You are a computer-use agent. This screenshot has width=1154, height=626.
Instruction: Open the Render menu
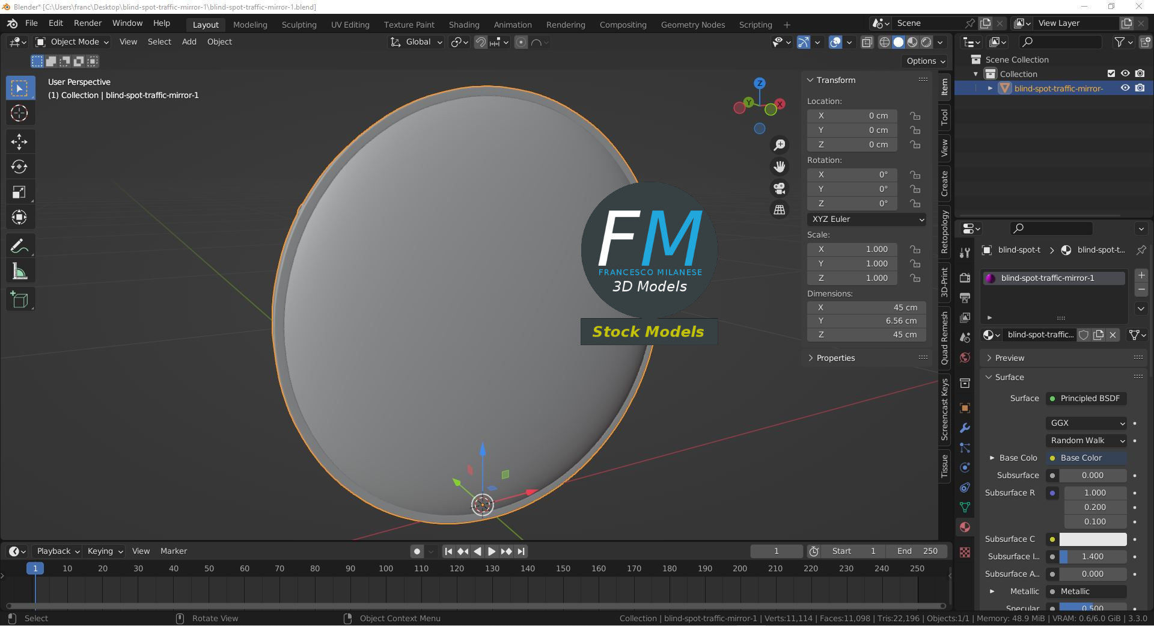(x=88, y=23)
